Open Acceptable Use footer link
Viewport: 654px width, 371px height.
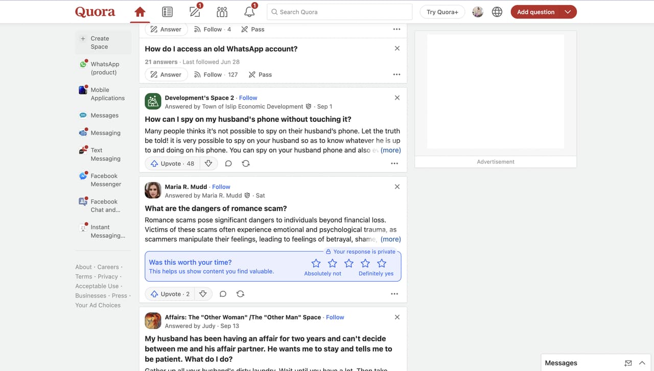(97, 286)
